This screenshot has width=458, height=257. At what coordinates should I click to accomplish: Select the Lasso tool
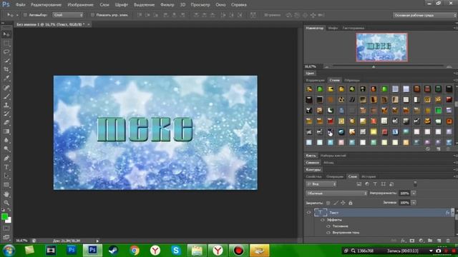point(6,52)
